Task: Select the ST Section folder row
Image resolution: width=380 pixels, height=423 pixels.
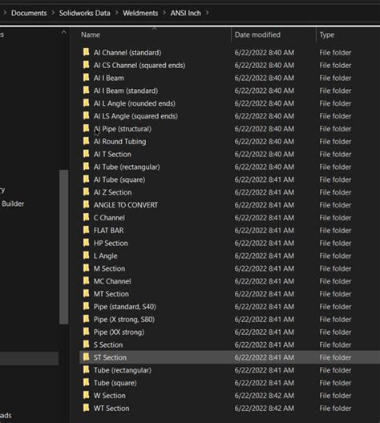Action: (229, 357)
